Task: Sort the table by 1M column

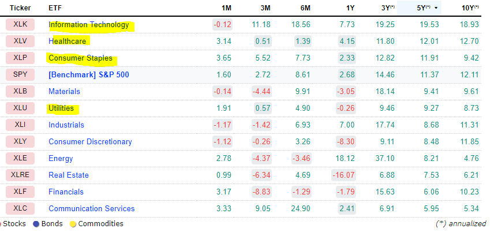Action: tap(226, 8)
